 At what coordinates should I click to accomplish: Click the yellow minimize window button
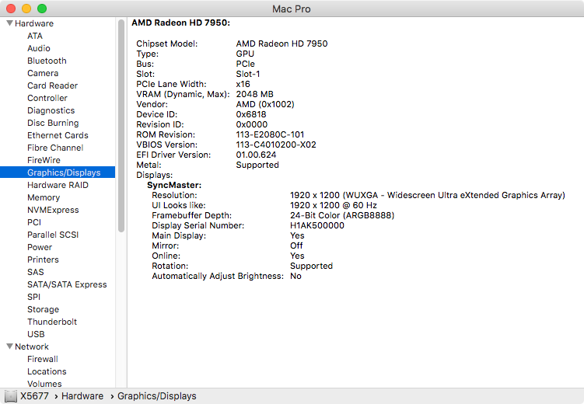(x=26, y=9)
